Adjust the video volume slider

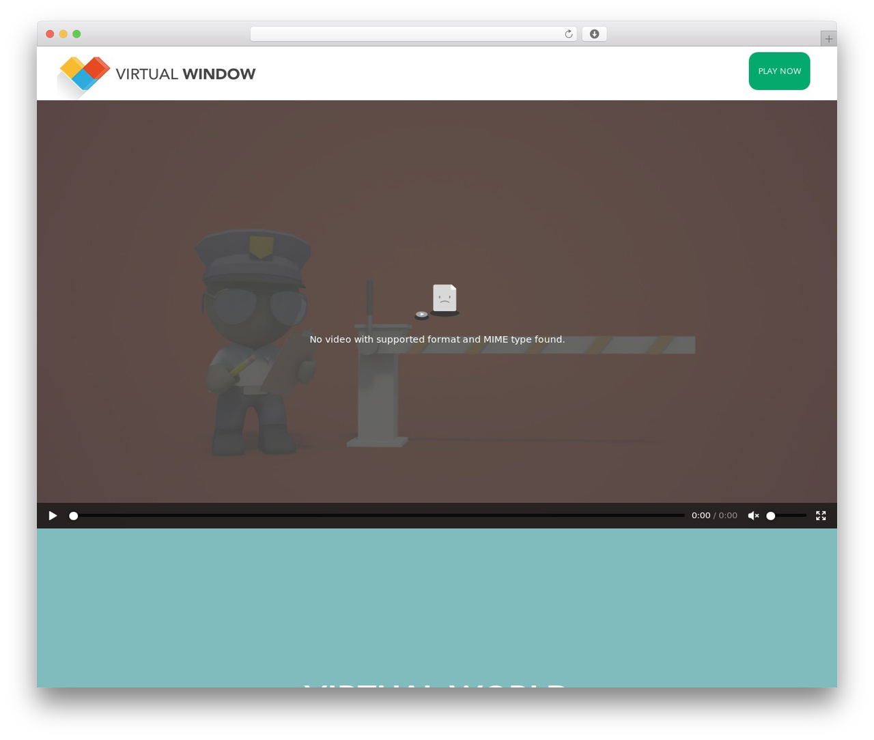click(787, 515)
